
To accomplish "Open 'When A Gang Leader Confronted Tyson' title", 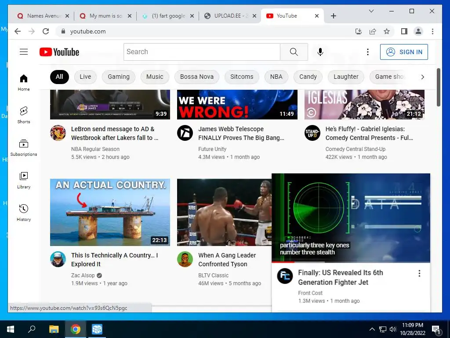I will [x=227, y=260].
